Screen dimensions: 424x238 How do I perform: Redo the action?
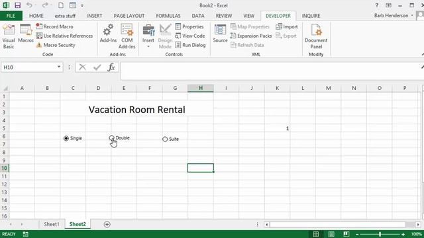[x=45, y=5]
